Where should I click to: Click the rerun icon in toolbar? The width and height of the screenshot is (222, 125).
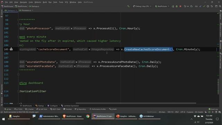(173, 6)
